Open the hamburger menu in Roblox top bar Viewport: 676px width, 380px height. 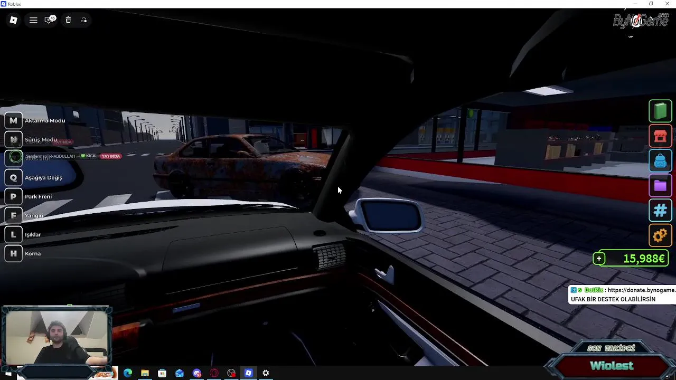tap(33, 20)
